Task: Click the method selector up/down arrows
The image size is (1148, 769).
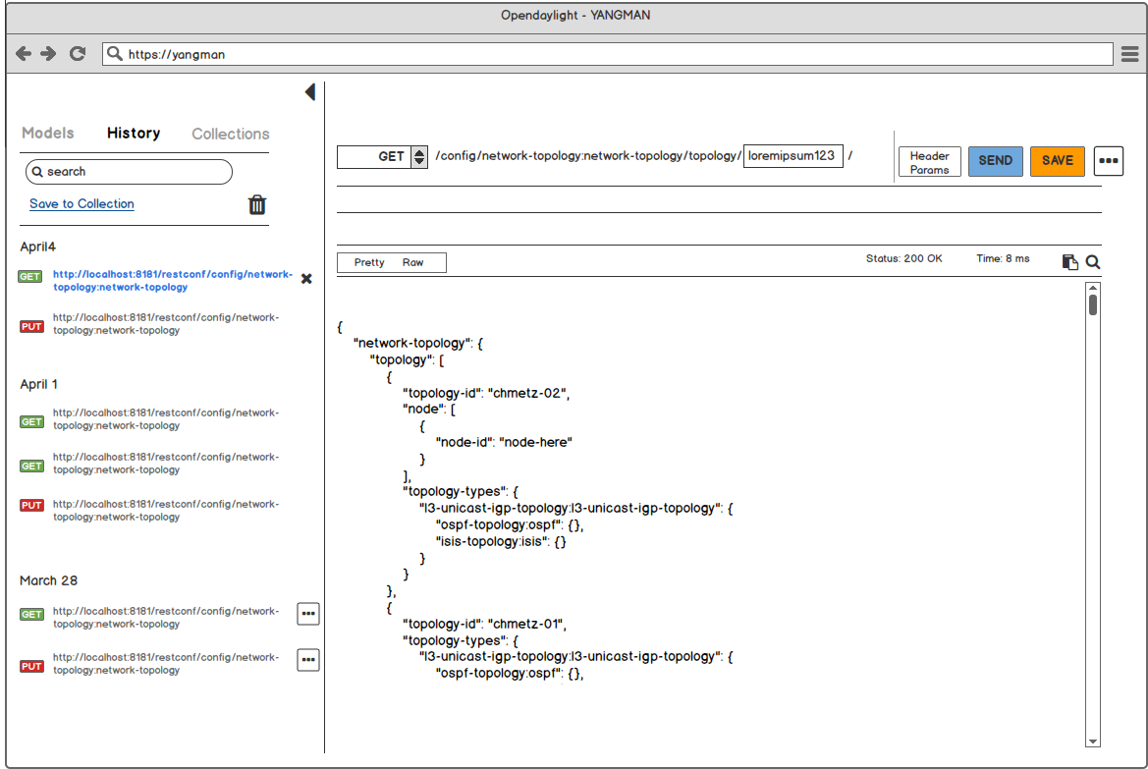Action: click(419, 157)
